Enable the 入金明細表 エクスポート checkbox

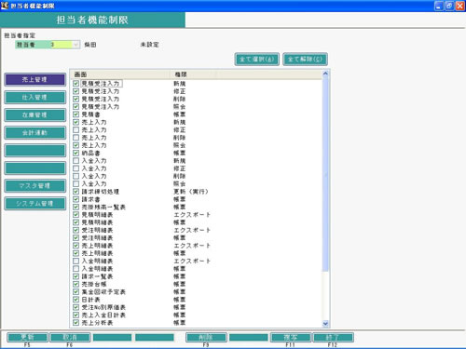(75, 261)
